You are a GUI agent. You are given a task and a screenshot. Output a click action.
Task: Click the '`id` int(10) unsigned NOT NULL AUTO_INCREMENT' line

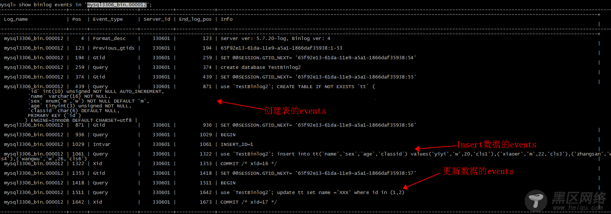pos(96,91)
